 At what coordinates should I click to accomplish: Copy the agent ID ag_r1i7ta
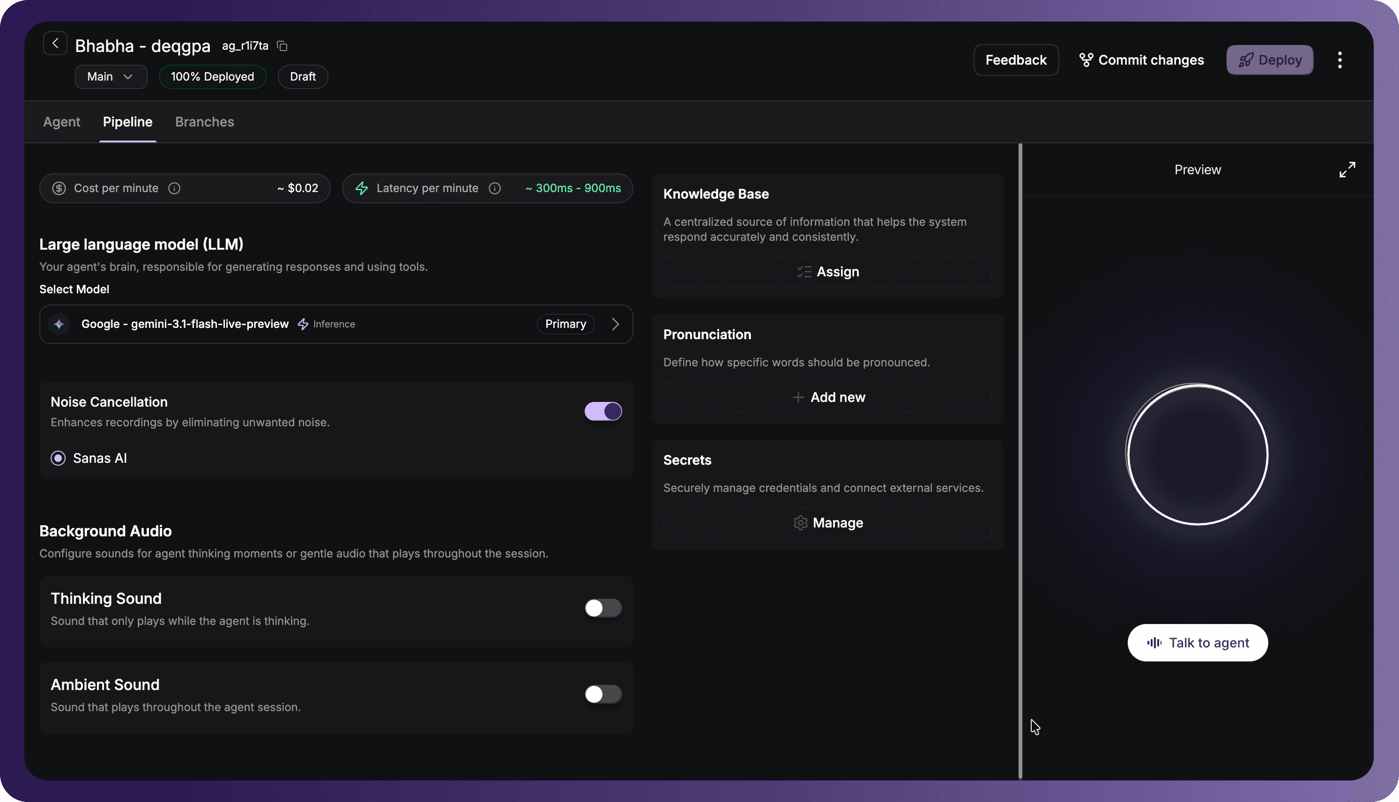(x=282, y=46)
